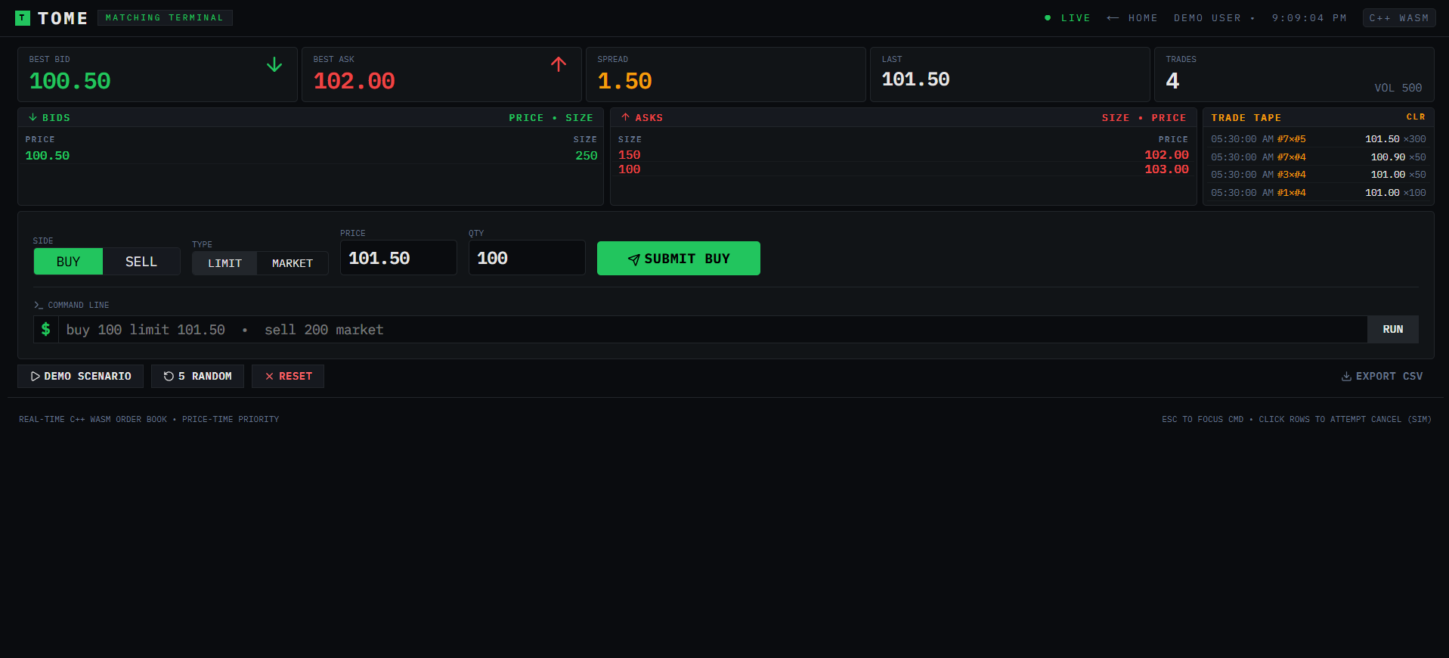Click the ask row at 102.00
The image size is (1449, 658).
pos(903,155)
